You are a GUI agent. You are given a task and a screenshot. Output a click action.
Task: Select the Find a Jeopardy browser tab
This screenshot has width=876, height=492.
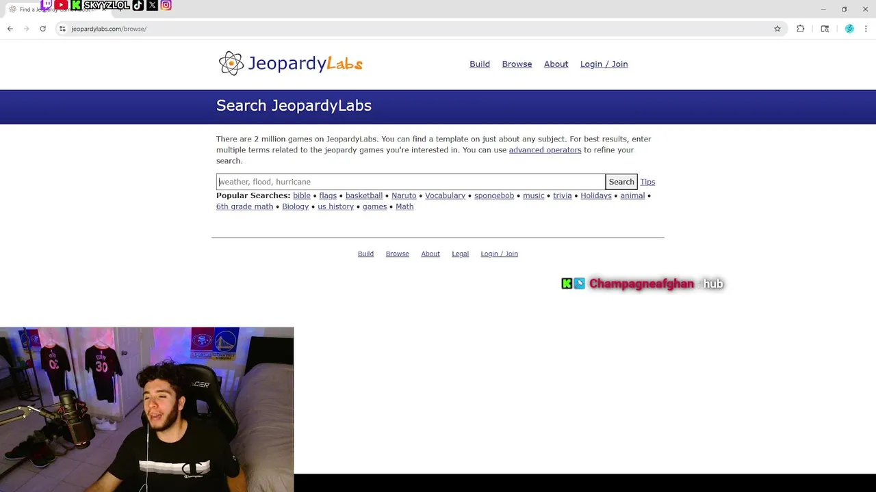click(x=58, y=10)
